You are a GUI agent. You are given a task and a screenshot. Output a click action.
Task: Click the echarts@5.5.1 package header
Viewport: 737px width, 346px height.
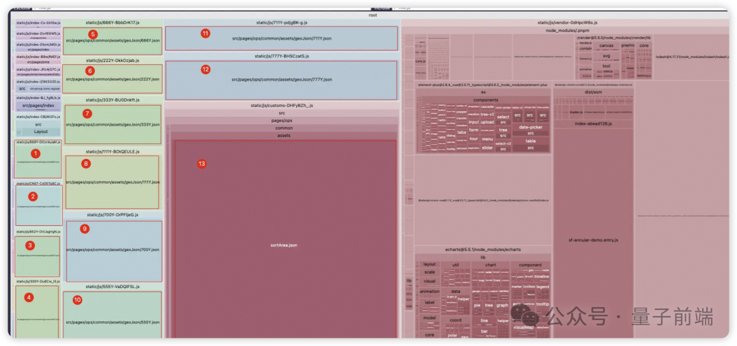(x=482, y=249)
